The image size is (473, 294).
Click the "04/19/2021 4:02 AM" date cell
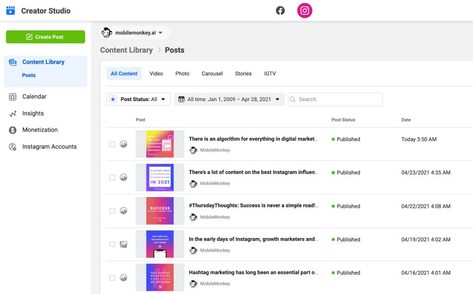pos(425,240)
